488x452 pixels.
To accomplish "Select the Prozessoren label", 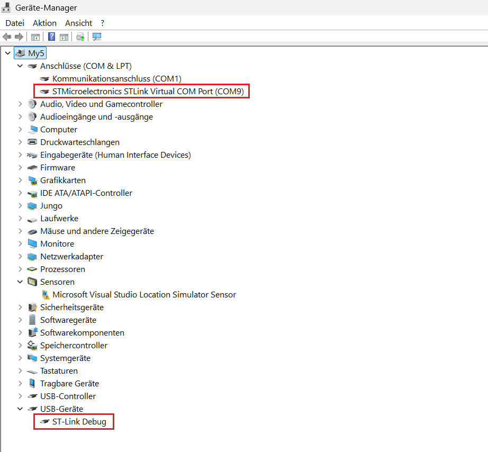I will (x=62, y=269).
